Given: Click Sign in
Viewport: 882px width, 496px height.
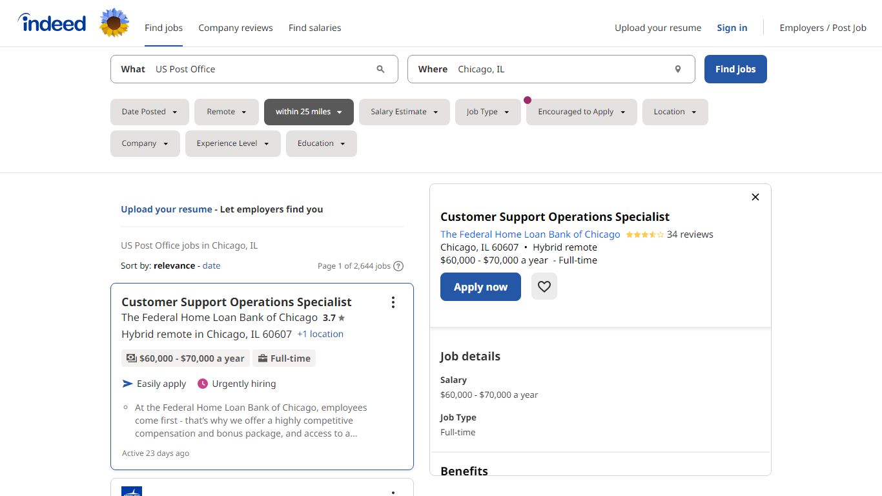Looking at the screenshot, I should pos(732,28).
